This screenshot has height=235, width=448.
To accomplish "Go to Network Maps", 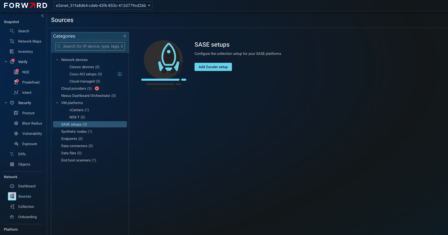I will 30,41.
